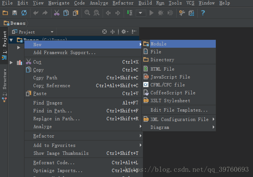253x177 pixels.
Task: Click the Save All floppy icon
Action: [x=15, y=13]
